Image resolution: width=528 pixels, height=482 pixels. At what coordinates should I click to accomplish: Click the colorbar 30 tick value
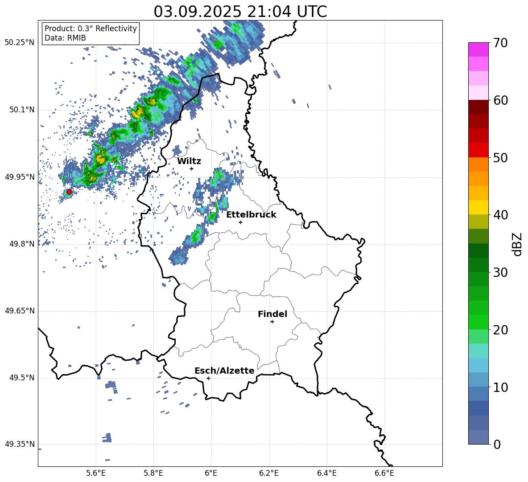pyautogui.click(x=500, y=272)
